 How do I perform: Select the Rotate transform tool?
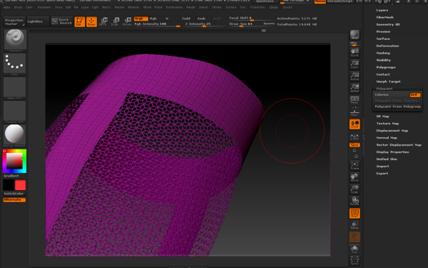[127, 21]
